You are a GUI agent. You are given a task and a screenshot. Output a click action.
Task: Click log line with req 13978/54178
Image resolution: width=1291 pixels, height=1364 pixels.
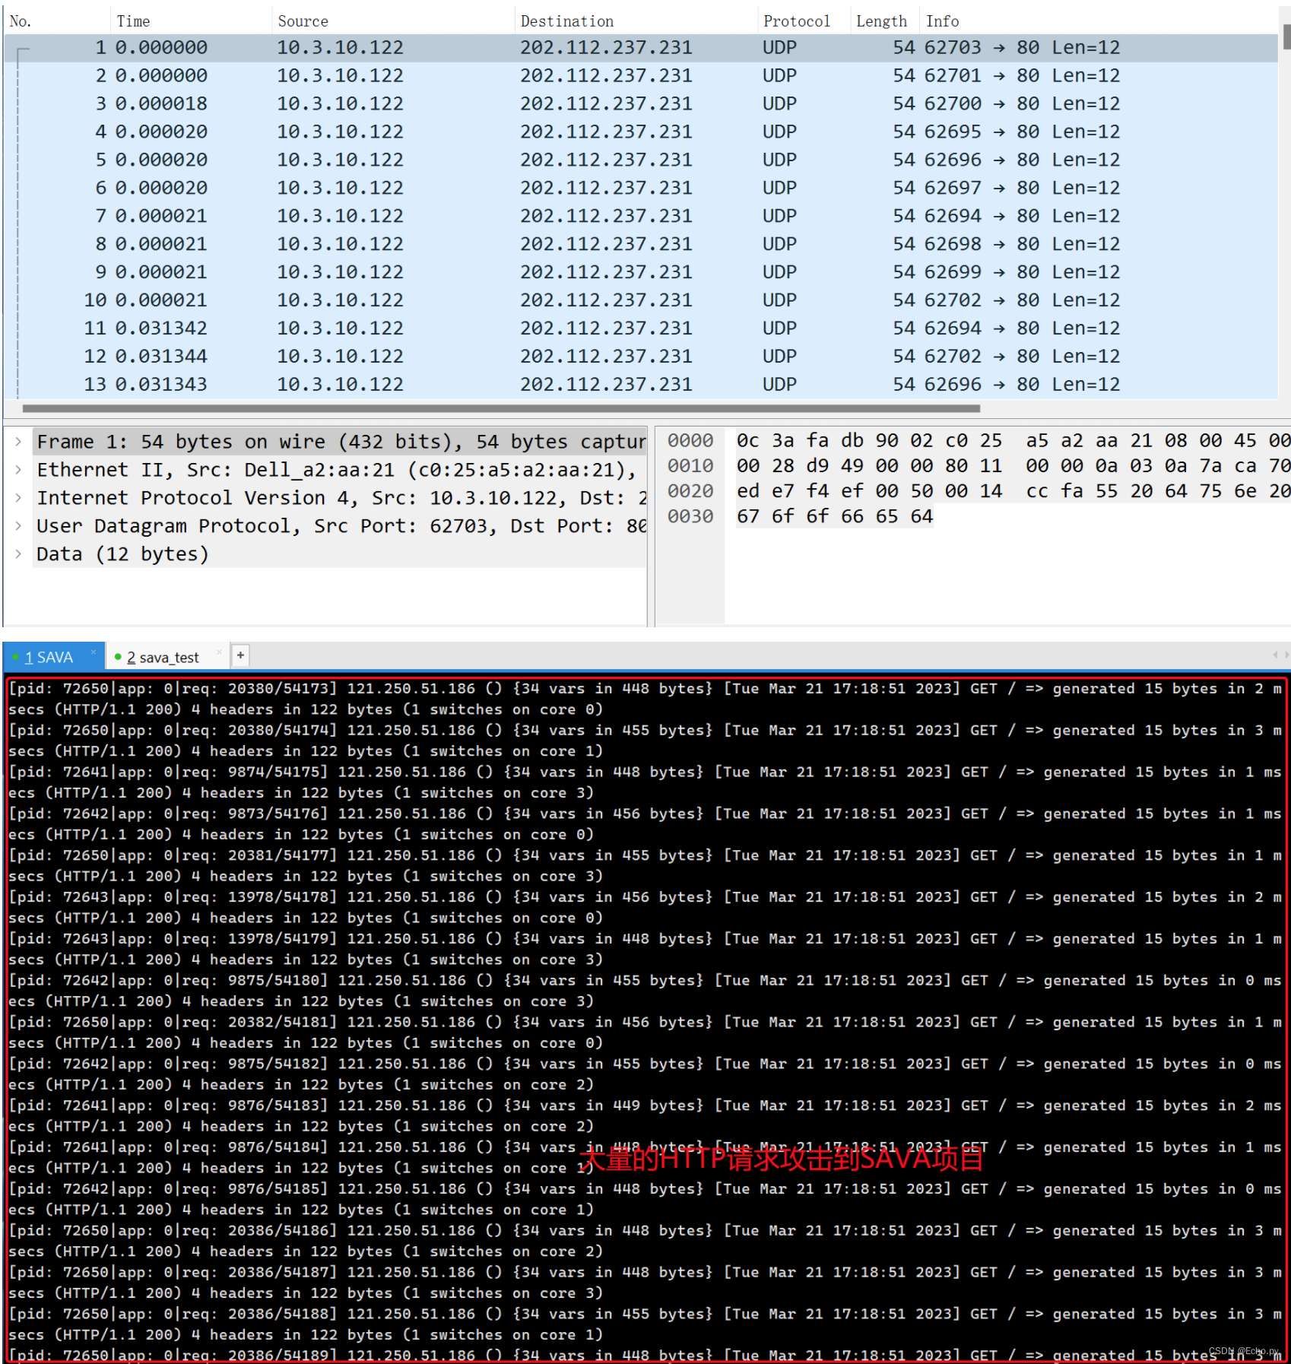point(645,908)
